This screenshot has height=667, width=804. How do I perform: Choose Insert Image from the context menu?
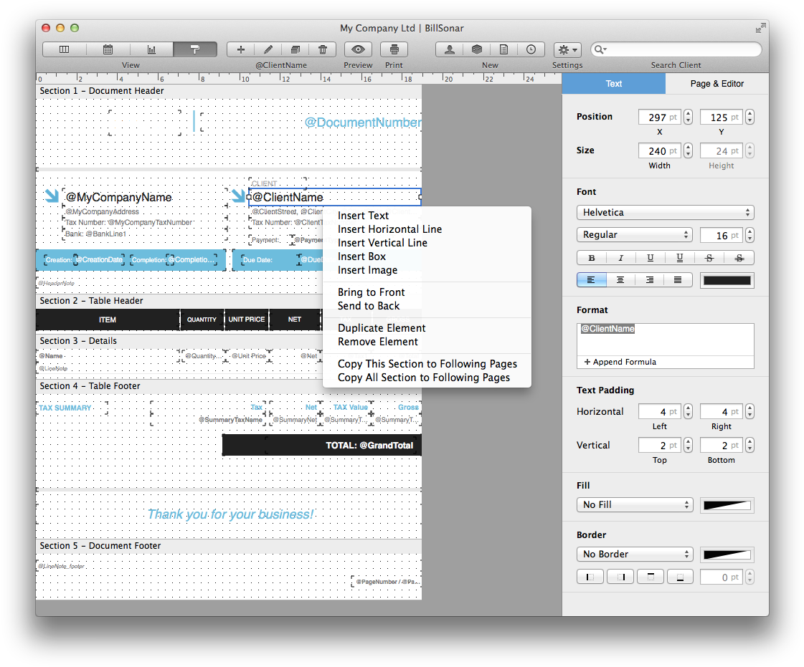coord(367,269)
